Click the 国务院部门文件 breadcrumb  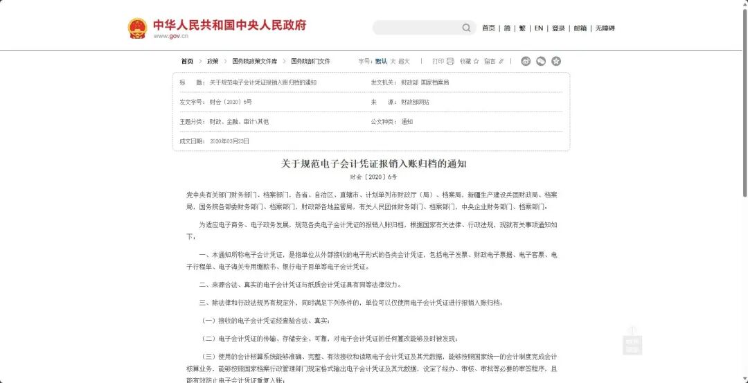click(x=310, y=61)
